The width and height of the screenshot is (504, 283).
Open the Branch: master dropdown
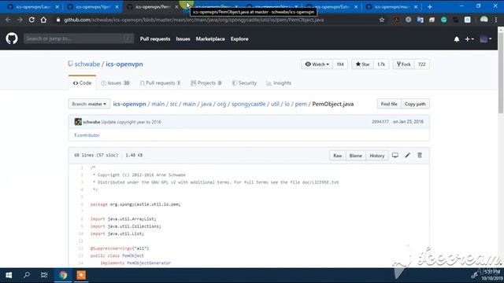[x=89, y=104]
